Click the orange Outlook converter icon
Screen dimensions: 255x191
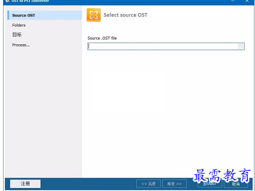point(94,15)
